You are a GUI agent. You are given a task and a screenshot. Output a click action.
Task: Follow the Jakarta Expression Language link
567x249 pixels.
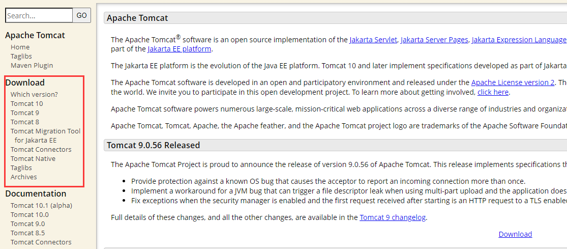(519, 40)
